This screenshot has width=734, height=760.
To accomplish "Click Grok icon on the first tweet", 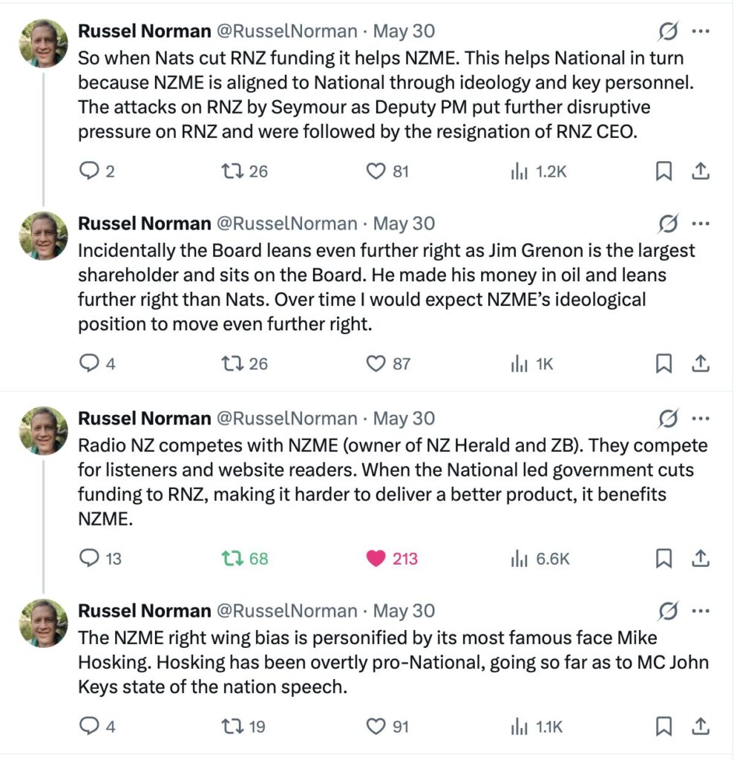I will click(x=668, y=31).
